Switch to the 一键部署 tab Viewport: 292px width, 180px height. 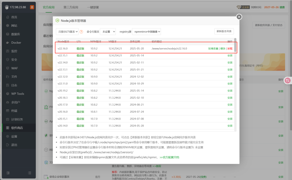click(x=93, y=7)
